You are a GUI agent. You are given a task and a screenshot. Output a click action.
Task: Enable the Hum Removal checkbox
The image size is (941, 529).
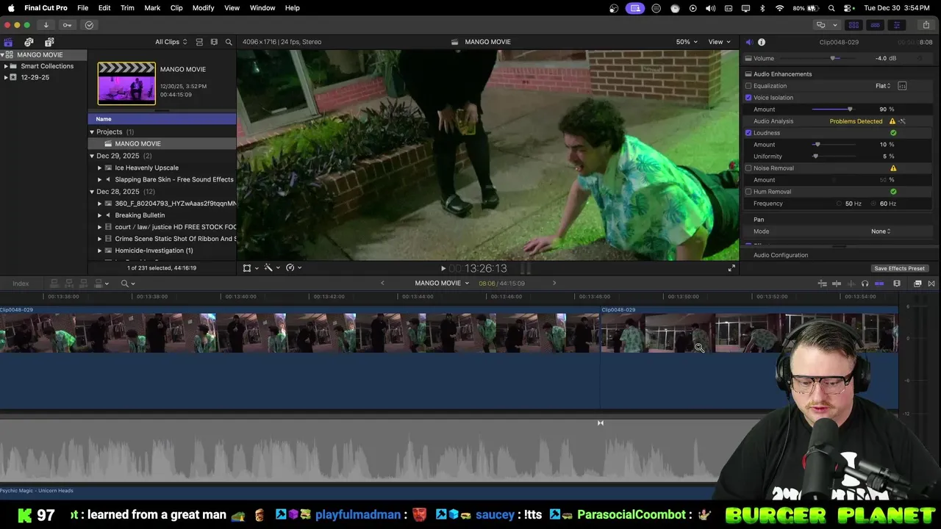point(748,192)
